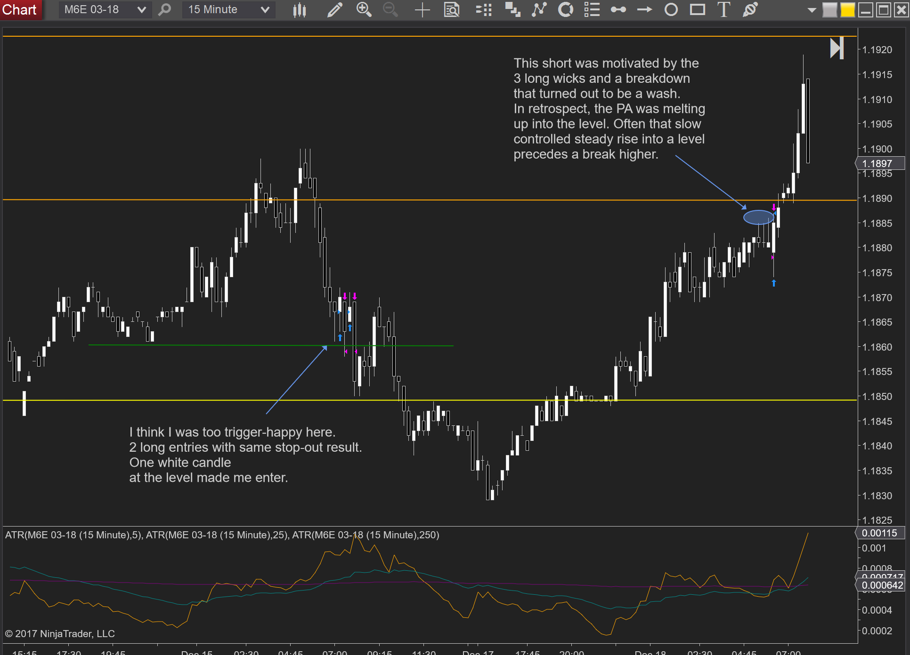Image resolution: width=910 pixels, height=655 pixels.
Task: Maximize the chart window
Action: coord(883,10)
